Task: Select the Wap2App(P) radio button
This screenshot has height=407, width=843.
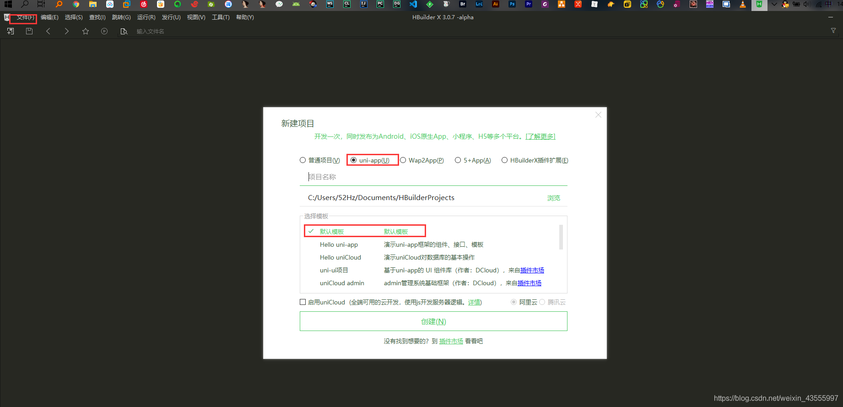Action: pyautogui.click(x=403, y=160)
